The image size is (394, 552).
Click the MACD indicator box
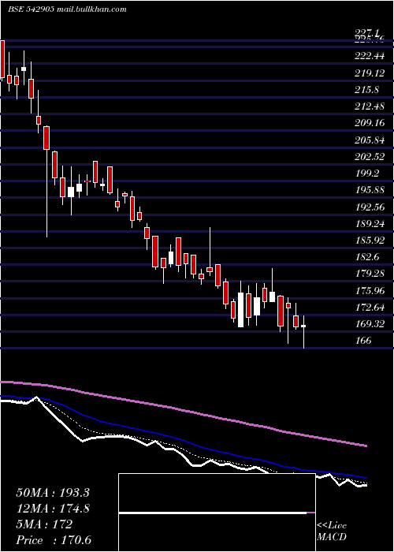(x=217, y=513)
